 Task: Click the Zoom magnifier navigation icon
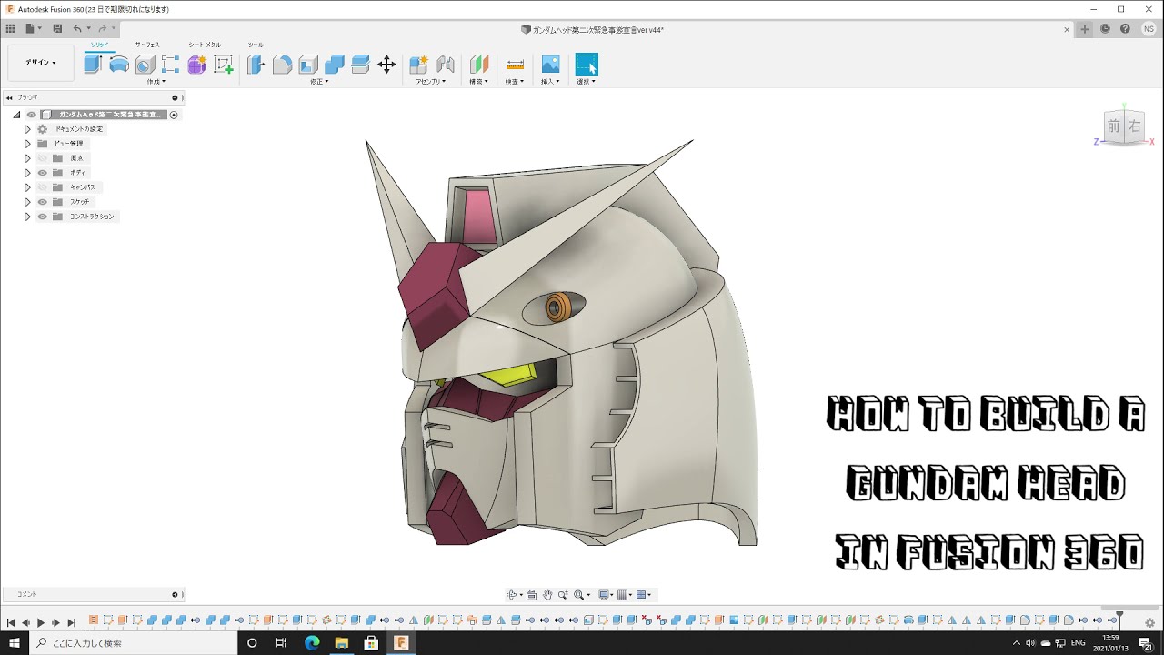(x=563, y=595)
